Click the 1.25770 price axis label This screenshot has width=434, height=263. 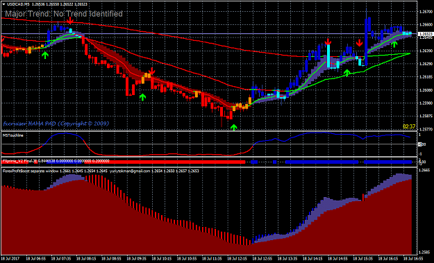pyautogui.click(x=426, y=129)
